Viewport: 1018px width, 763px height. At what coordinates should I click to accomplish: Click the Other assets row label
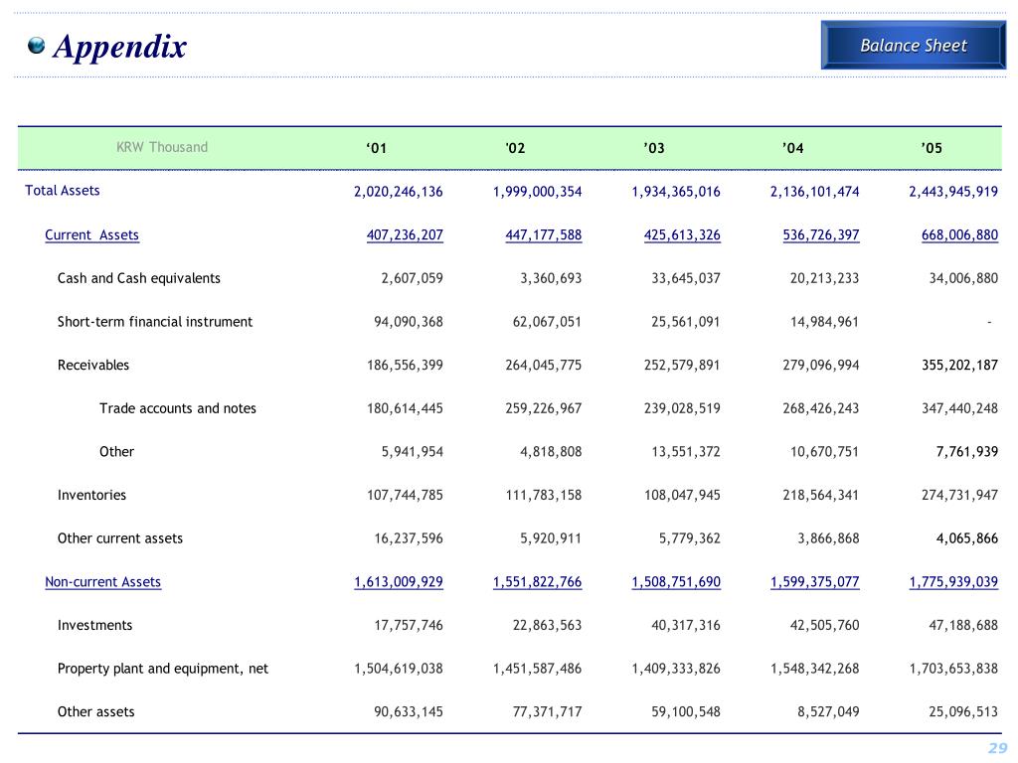coord(96,711)
